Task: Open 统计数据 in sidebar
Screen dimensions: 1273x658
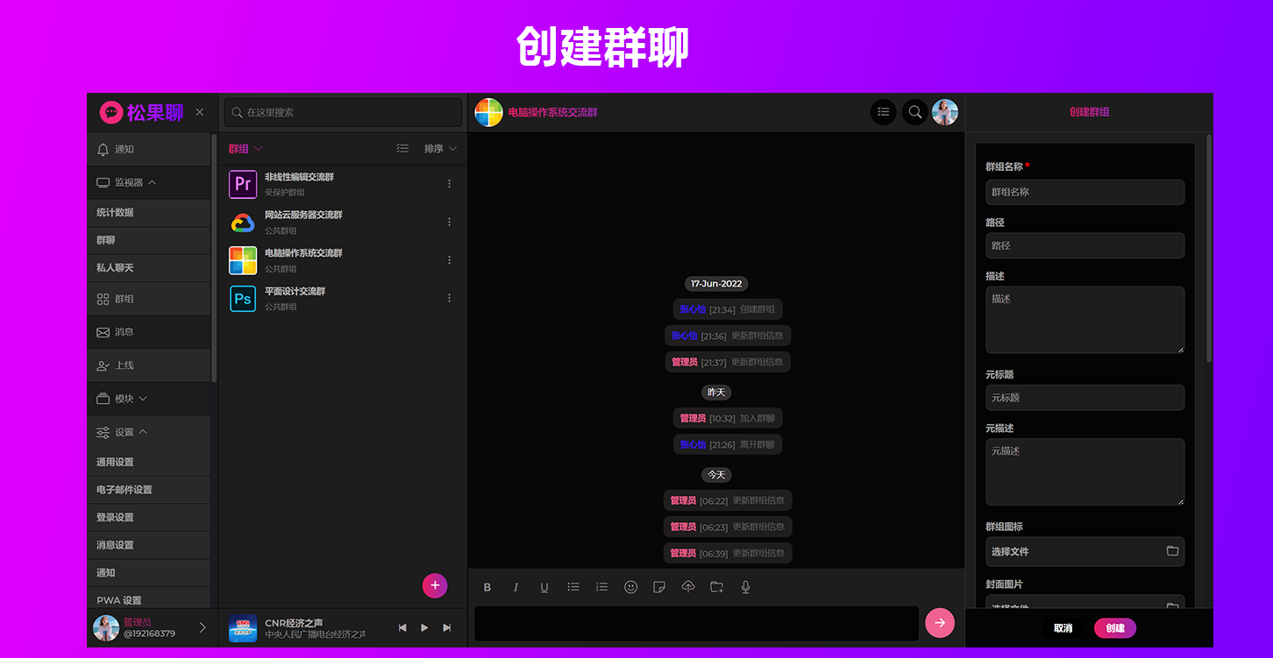Action: [149, 213]
